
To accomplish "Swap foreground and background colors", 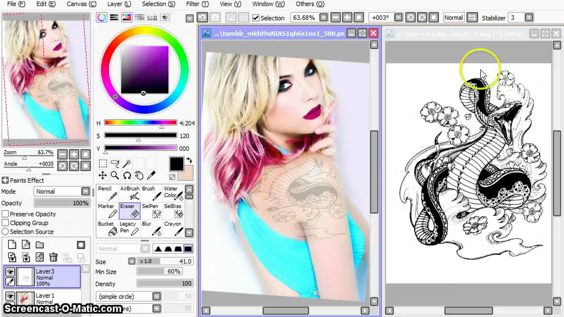I will coord(189,160).
